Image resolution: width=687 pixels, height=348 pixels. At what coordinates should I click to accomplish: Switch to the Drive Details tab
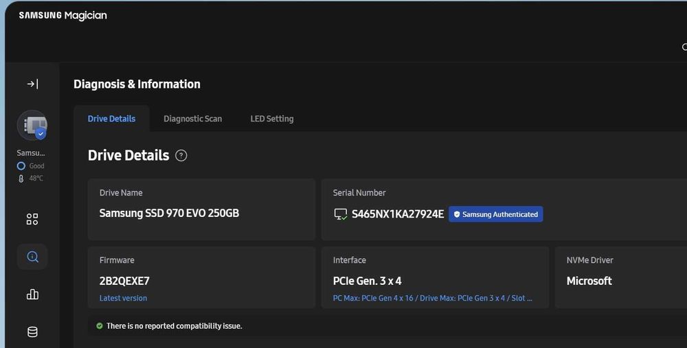coord(111,119)
